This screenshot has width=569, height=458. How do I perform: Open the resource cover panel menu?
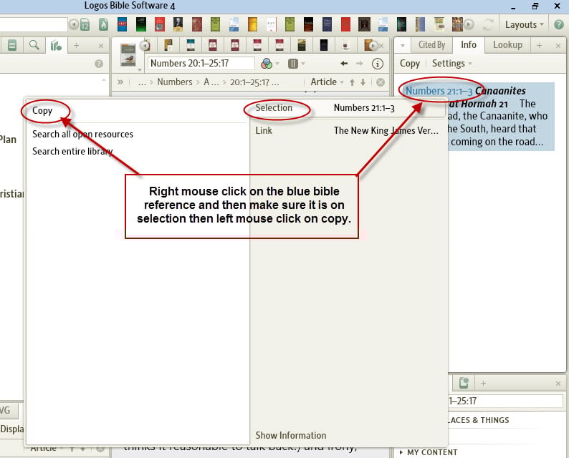pyautogui.click(x=128, y=56)
